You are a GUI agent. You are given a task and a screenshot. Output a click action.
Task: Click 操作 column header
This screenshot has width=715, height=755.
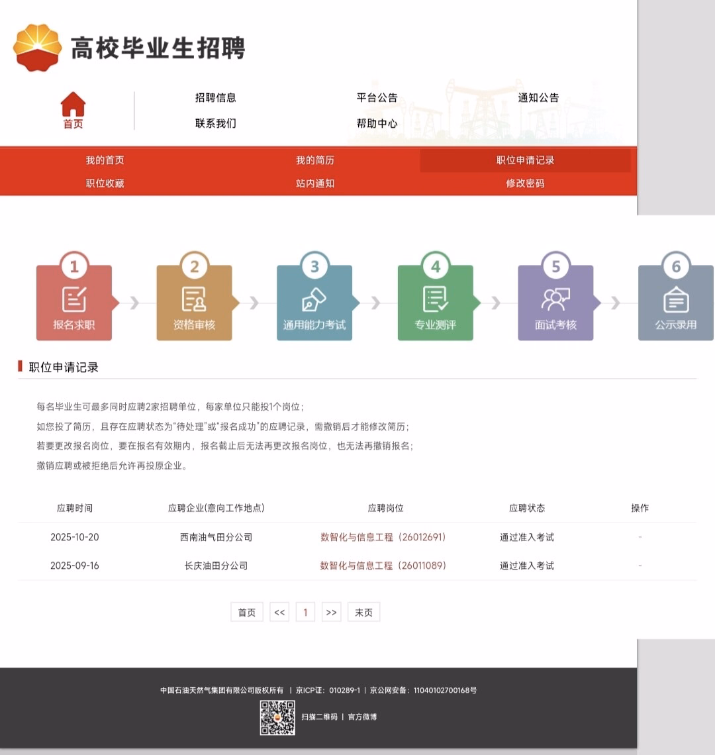pyautogui.click(x=640, y=508)
